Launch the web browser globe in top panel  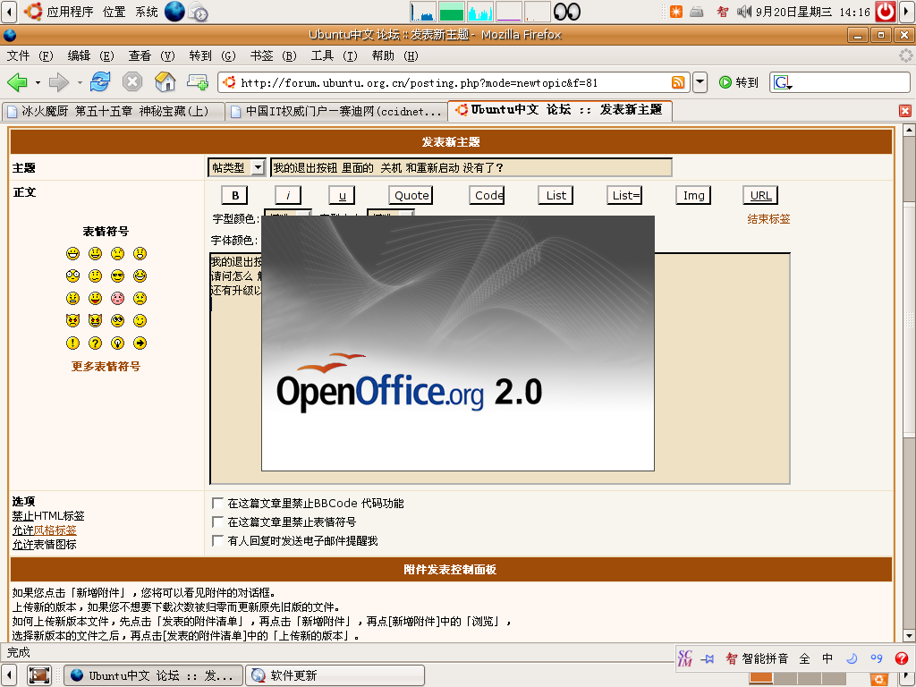coord(174,11)
